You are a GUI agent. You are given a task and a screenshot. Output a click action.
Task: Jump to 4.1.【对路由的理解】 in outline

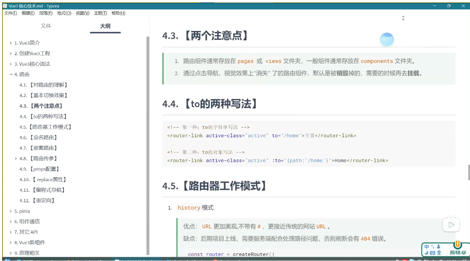pos(43,85)
